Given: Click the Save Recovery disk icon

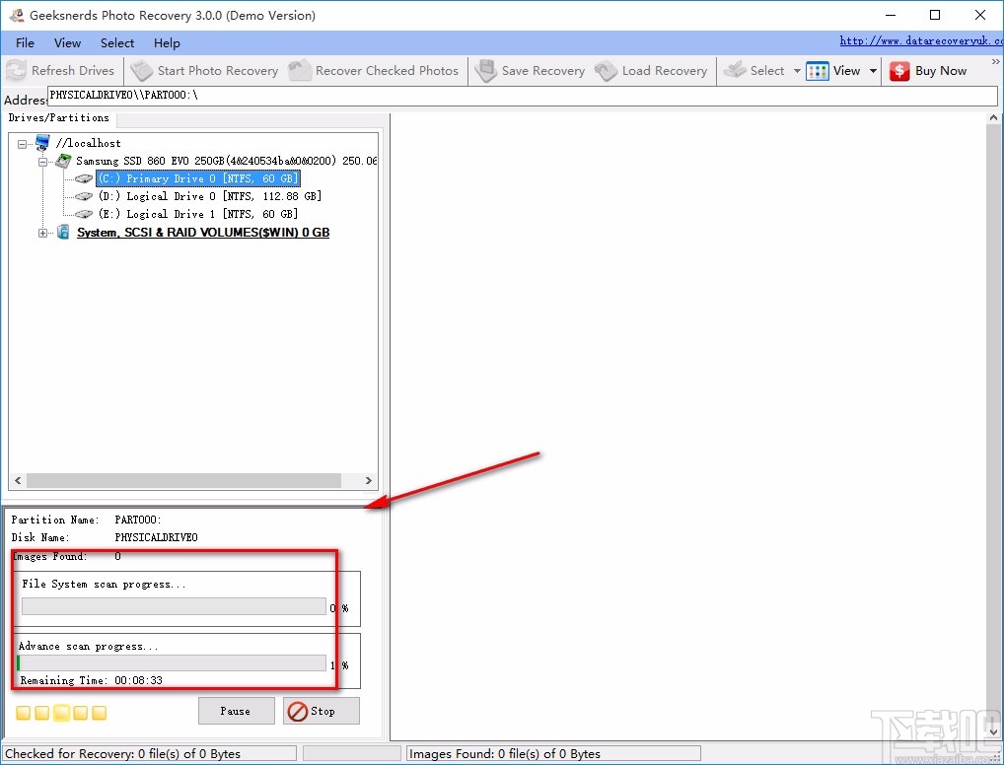Looking at the screenshot, I should click(486, 70).
